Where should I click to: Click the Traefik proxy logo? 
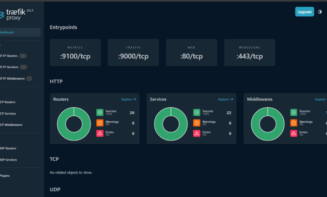13,15
